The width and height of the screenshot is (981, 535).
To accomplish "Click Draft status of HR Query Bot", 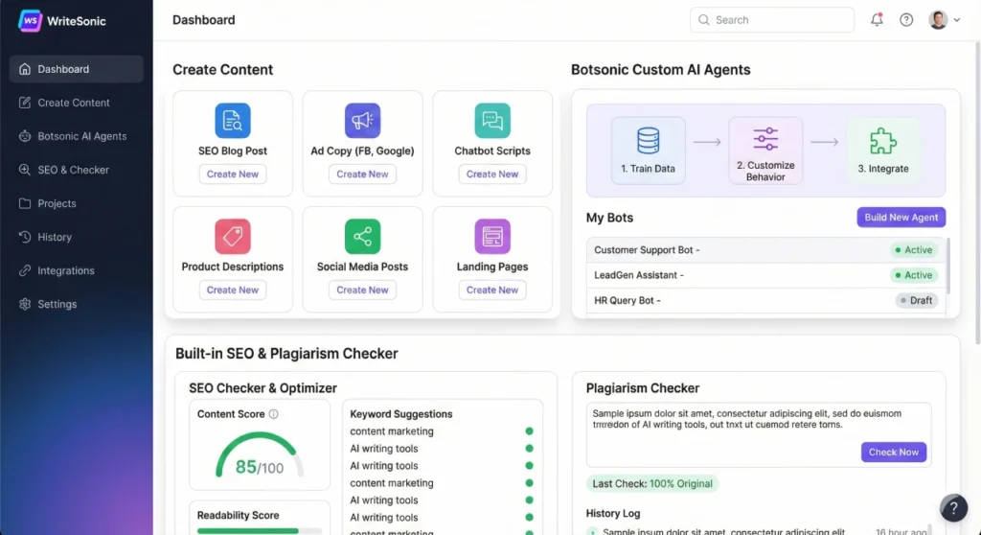I will [916, 301].
